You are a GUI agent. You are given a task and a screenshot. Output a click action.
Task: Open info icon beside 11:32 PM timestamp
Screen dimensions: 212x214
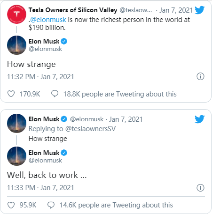200,76
